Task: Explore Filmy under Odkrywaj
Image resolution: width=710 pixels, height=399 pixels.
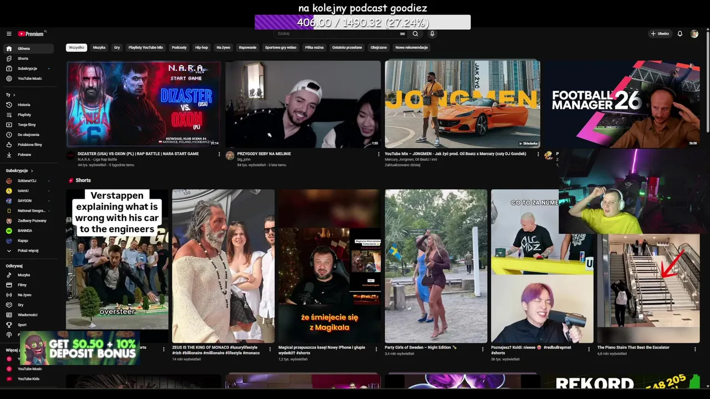Action: 28,285
